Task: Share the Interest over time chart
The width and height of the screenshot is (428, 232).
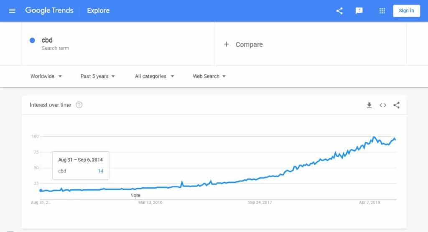Action: pos(397,105)
